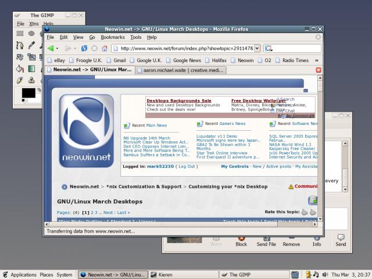Select the Paths tool in GIMP toolbox
This screenshot has height=279, width=372.
pos(20,45)
